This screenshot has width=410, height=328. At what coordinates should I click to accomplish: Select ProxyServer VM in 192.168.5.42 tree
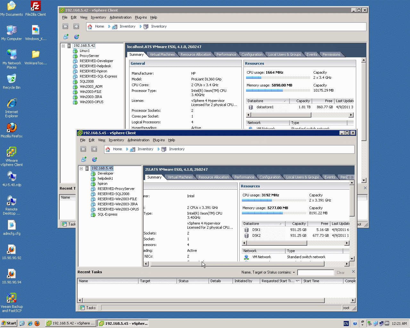pyautogui.click(x=89, y=56)
